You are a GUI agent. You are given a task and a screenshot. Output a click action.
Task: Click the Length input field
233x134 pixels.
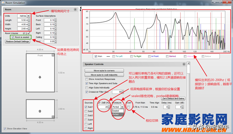[23, 20]
